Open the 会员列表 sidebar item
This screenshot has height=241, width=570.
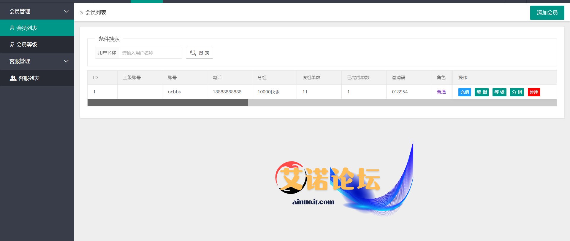(x=37, y=28)
